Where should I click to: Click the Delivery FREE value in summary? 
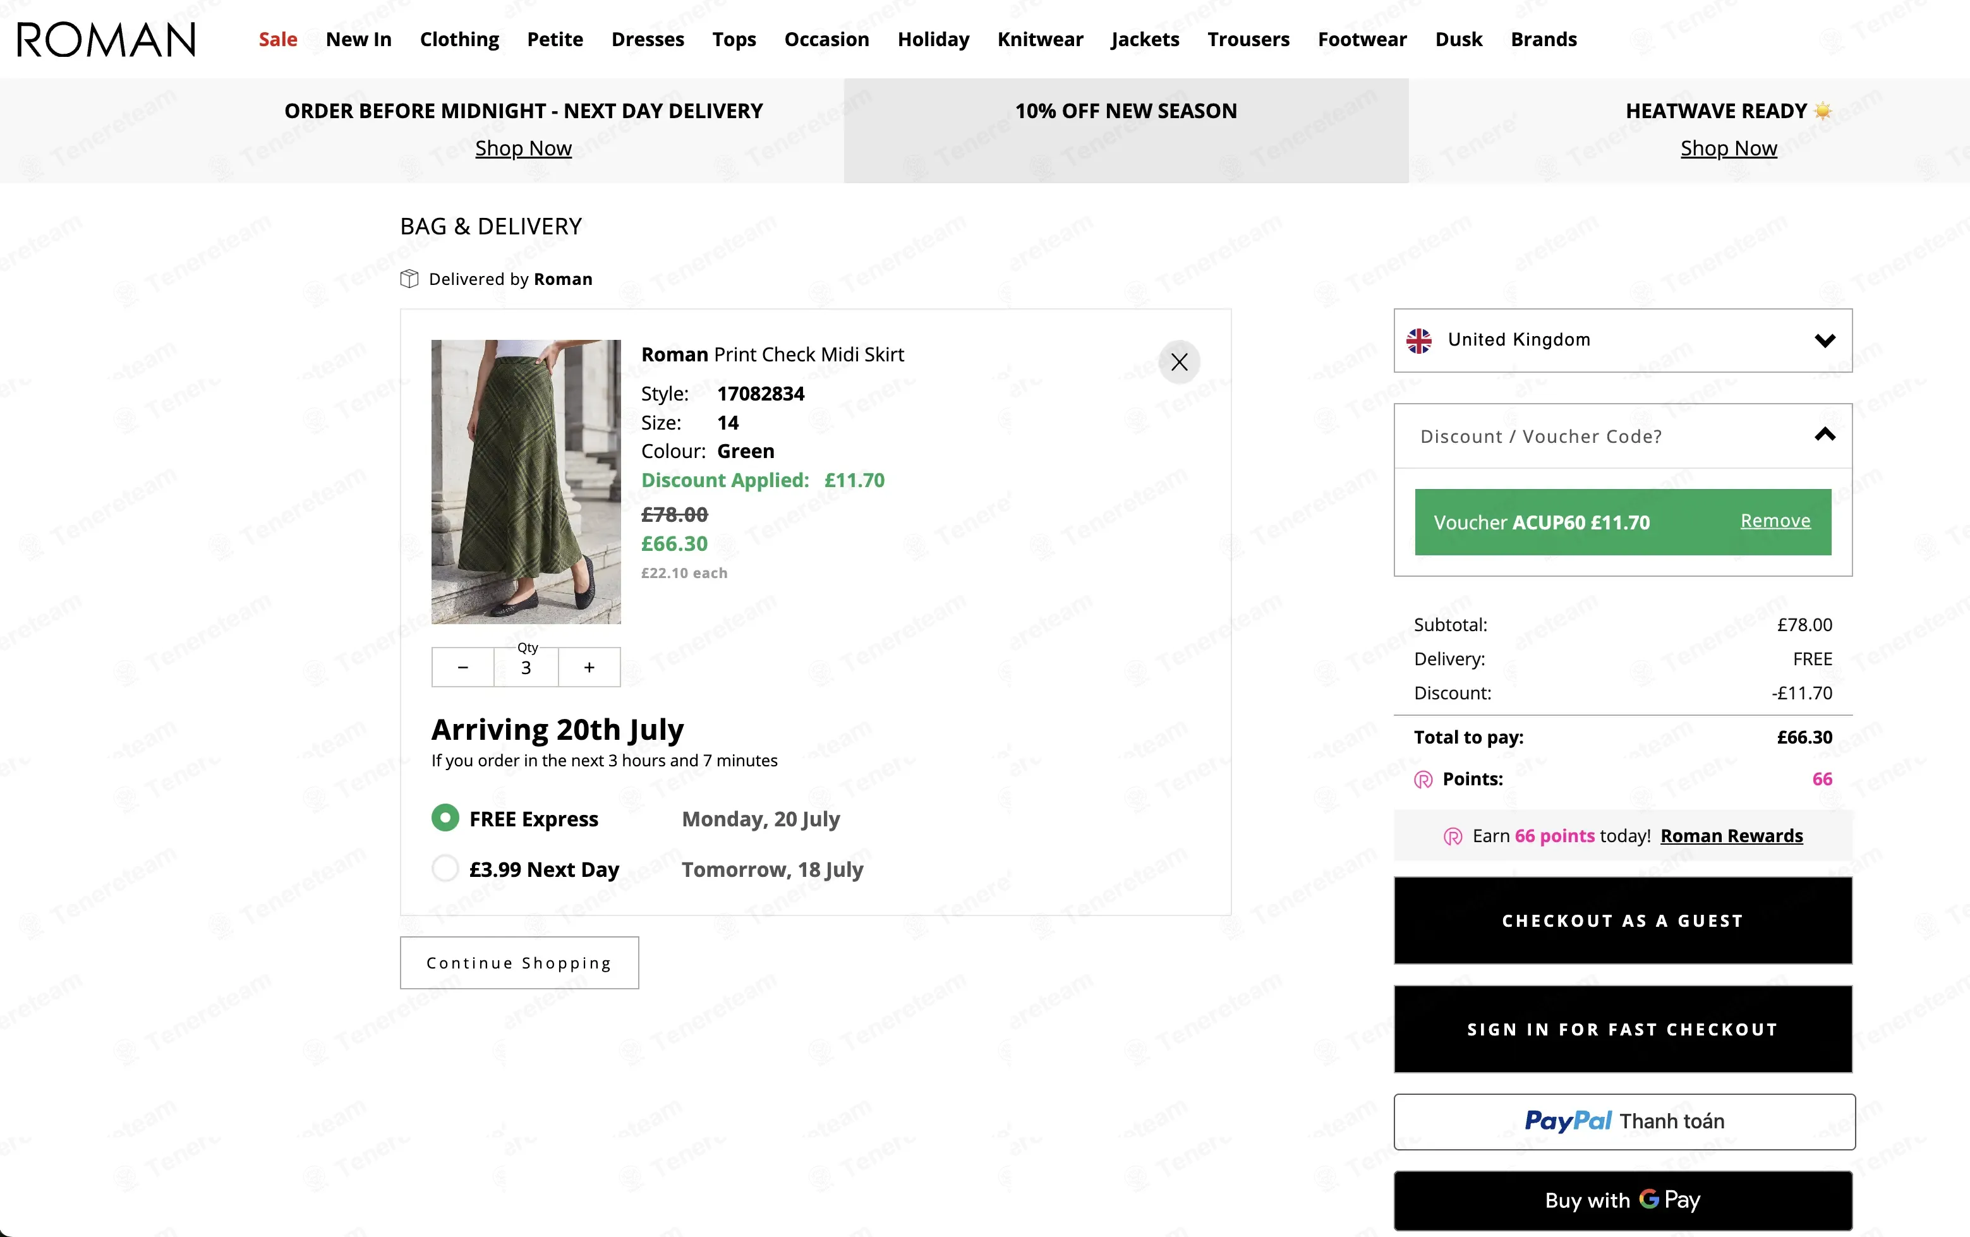coord(1812,660)
